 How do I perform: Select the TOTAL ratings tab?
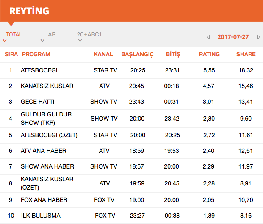(14, 35)
